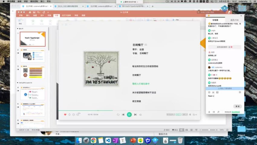Click the PowerPoint zoom slider in status bar

[209, 130]
